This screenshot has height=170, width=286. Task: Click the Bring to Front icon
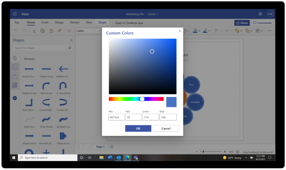[x=238, y=31]
